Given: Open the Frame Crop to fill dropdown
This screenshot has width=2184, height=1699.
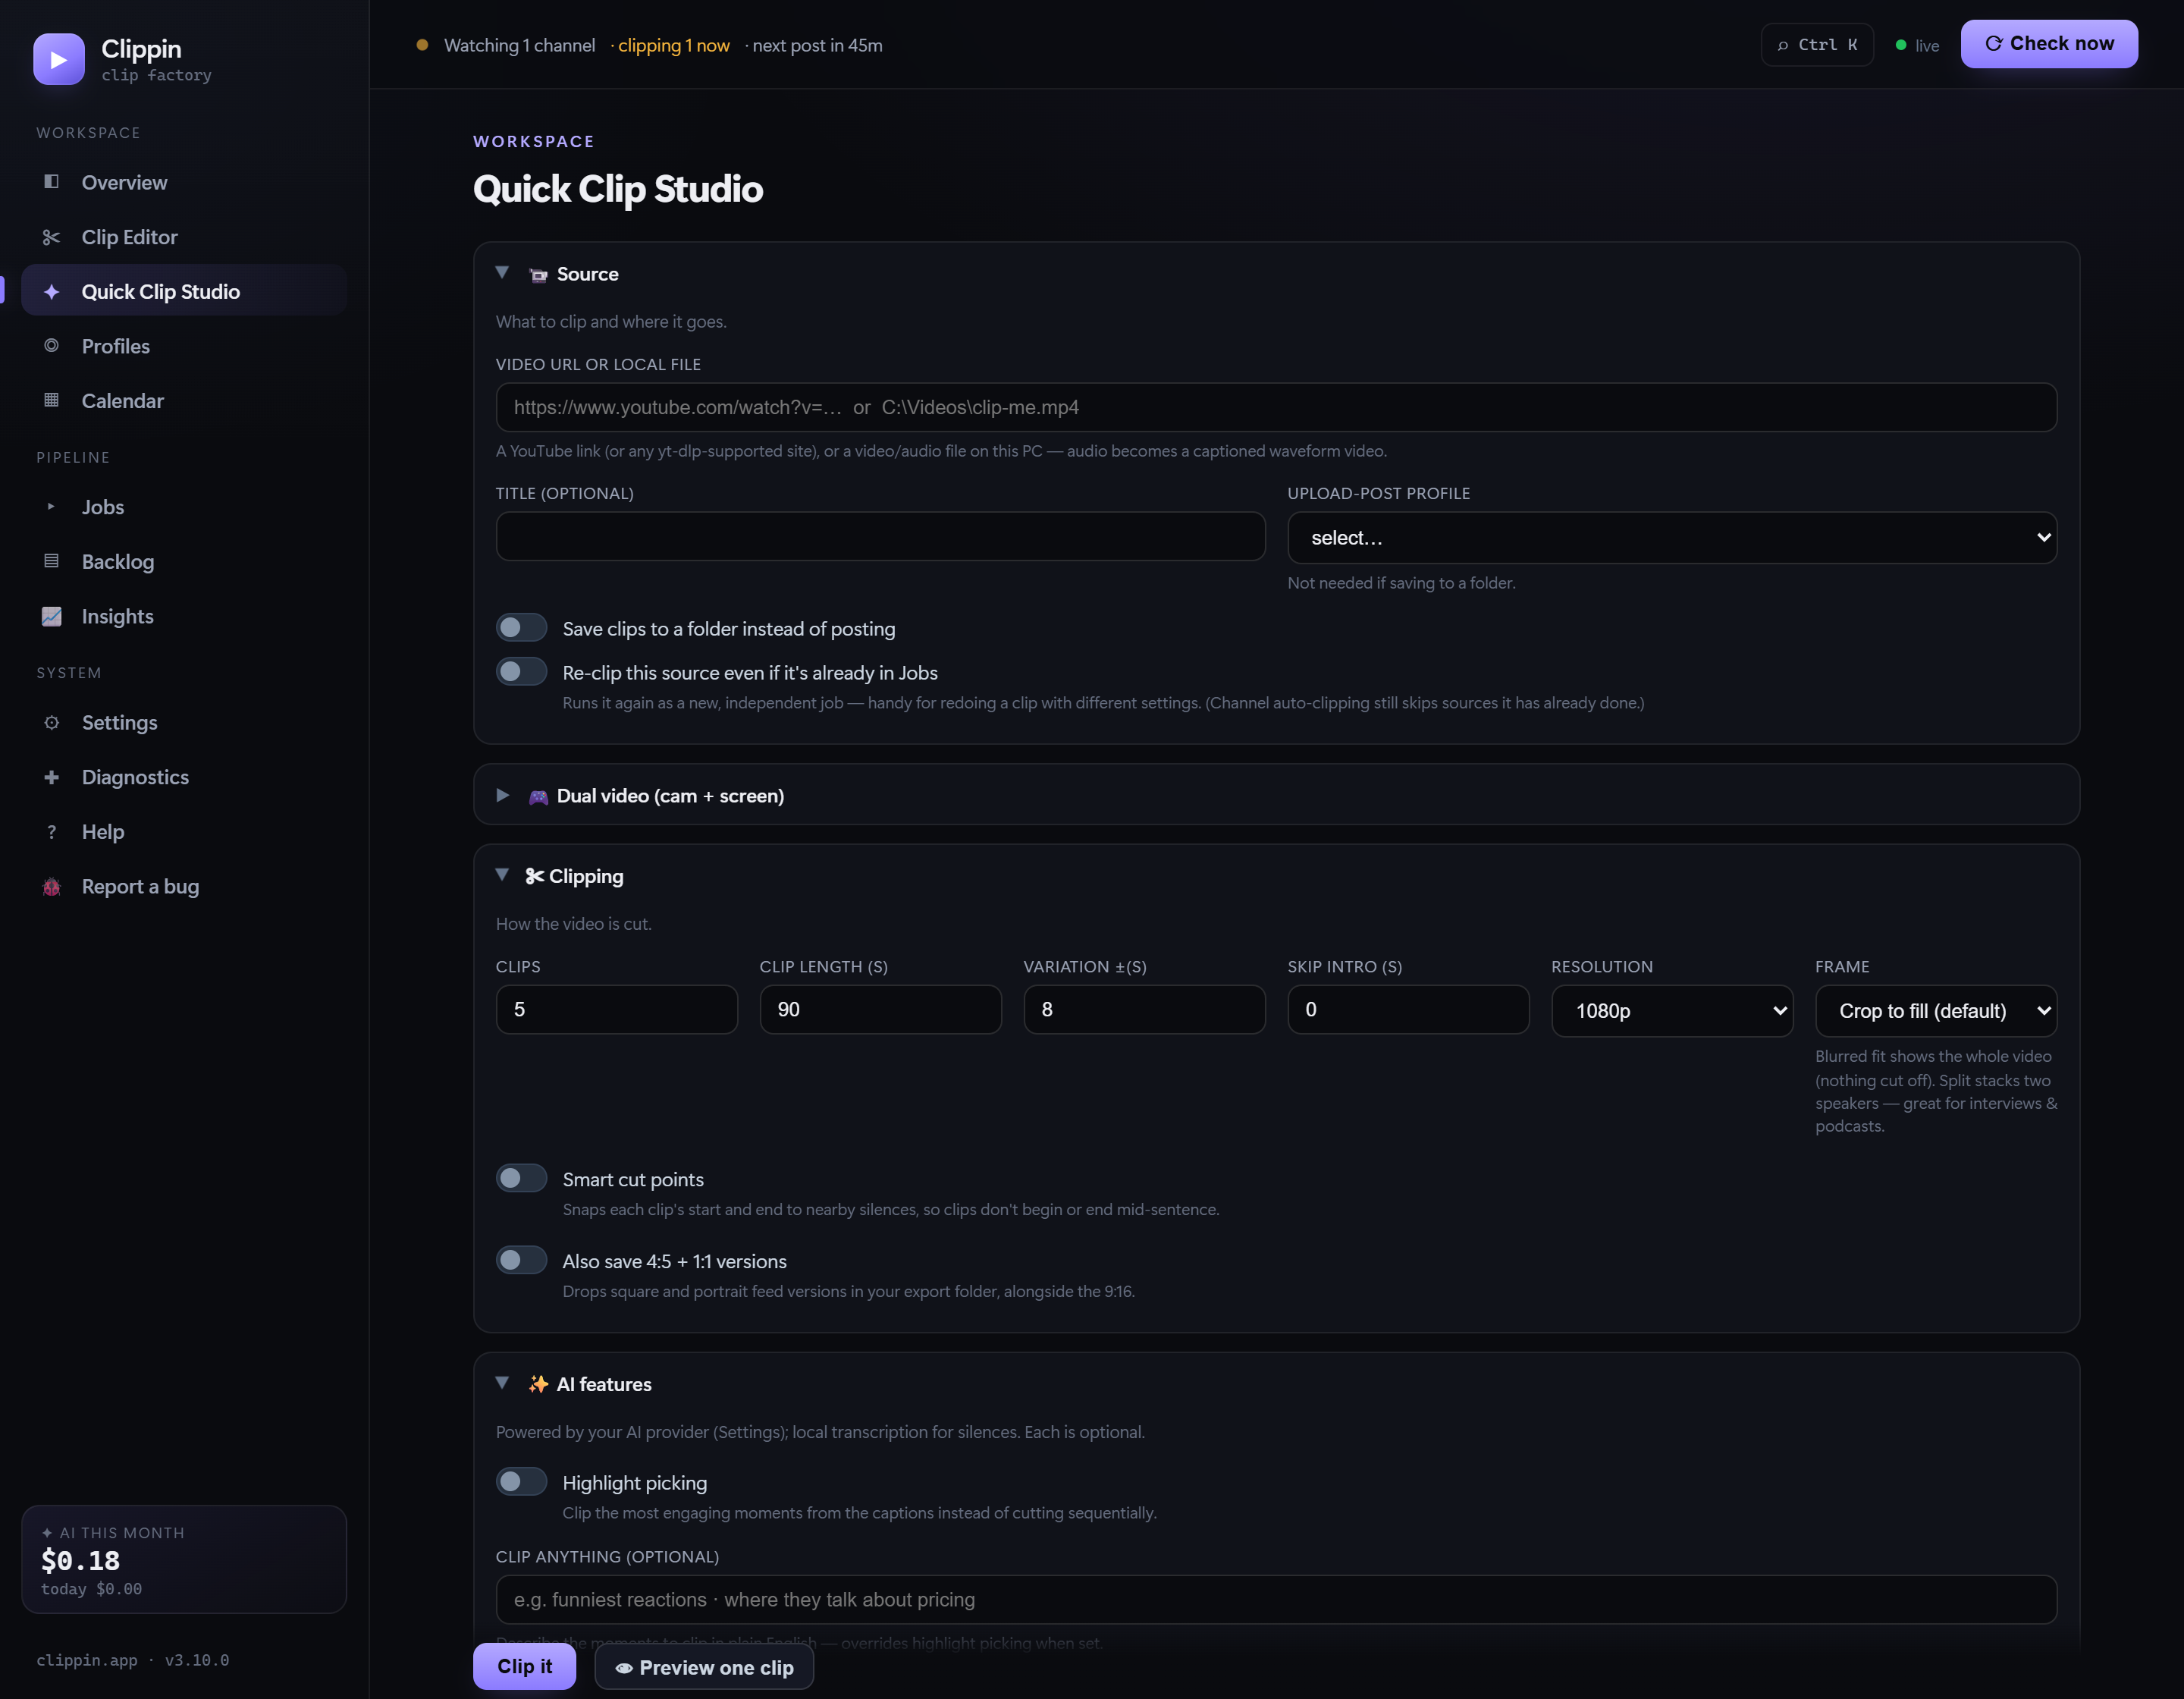Looking at the screenshot, I should tap(1936, 1011).
